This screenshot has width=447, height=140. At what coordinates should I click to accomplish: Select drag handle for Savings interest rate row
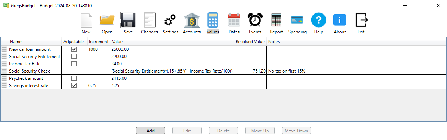(x=4, y=86)
